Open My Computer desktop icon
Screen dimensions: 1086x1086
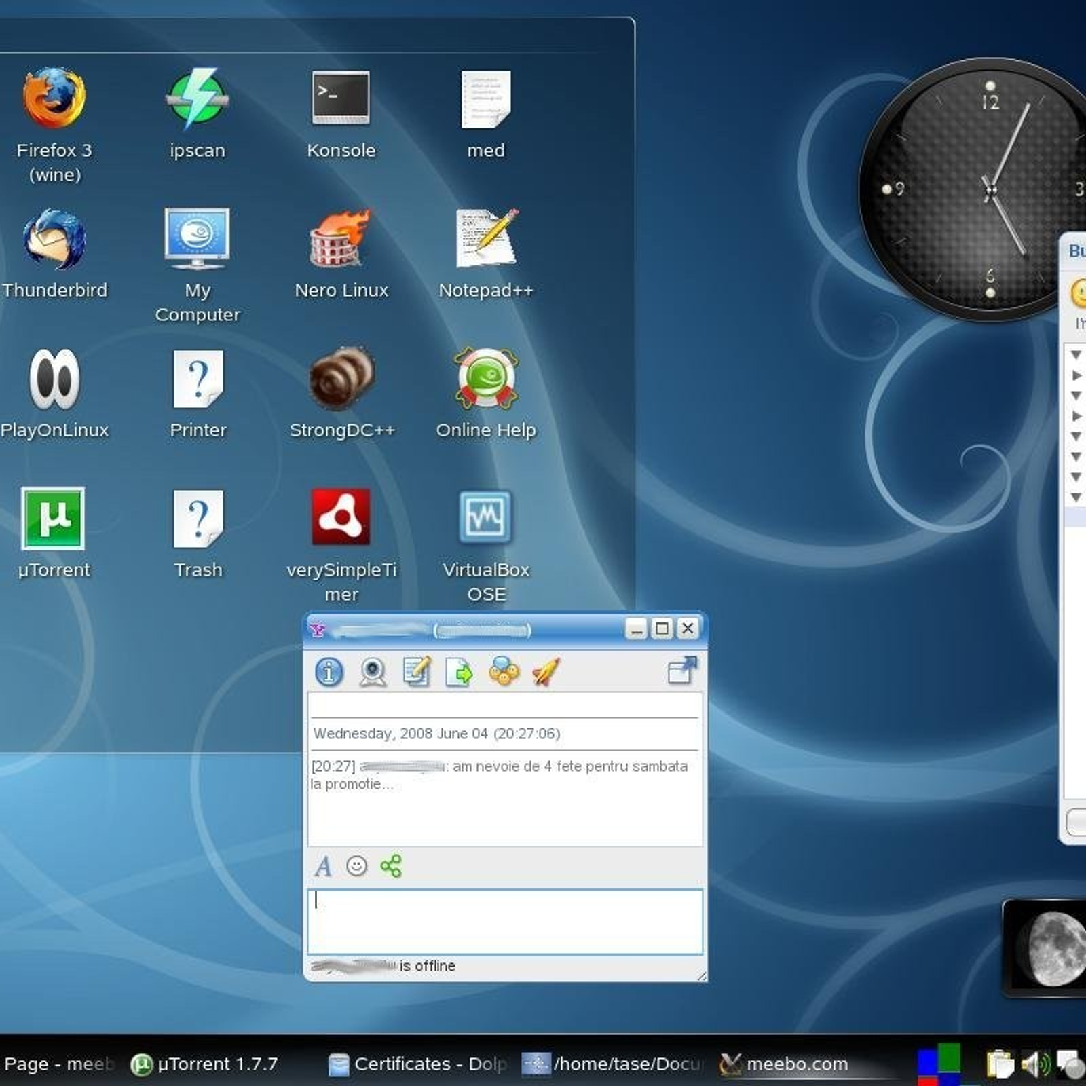(197, 239)
